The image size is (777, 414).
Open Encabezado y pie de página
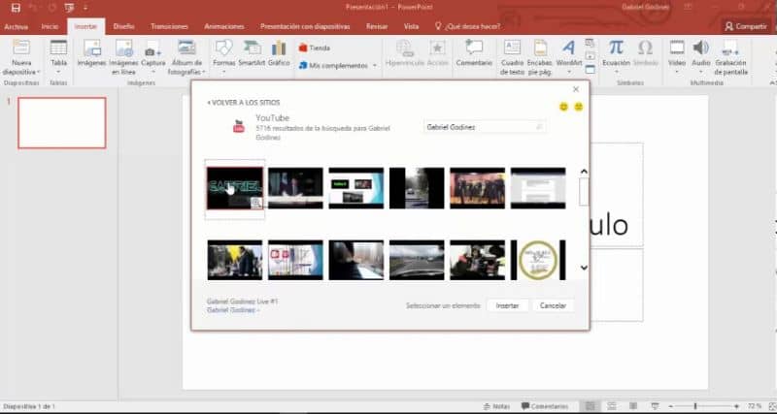(540, 57)
